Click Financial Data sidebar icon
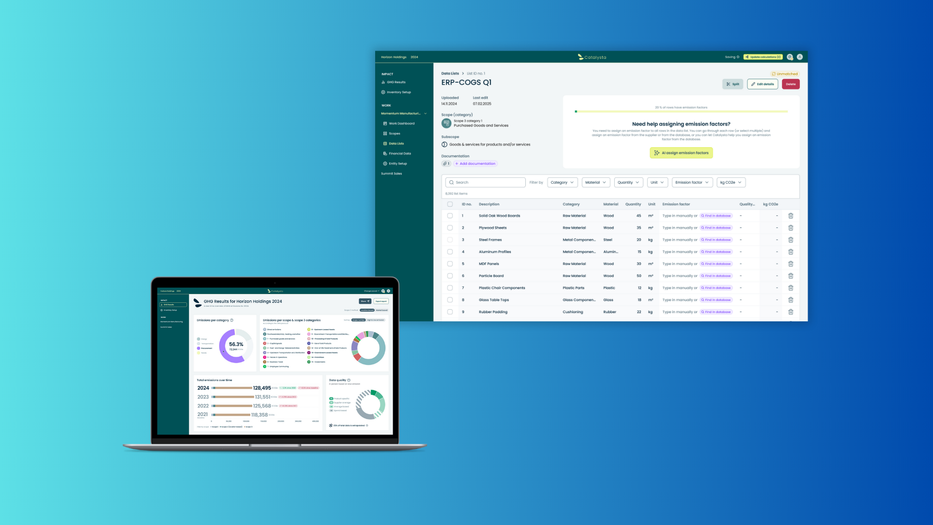The height and width of the screenshot is (525, 933). click(385, 154)
